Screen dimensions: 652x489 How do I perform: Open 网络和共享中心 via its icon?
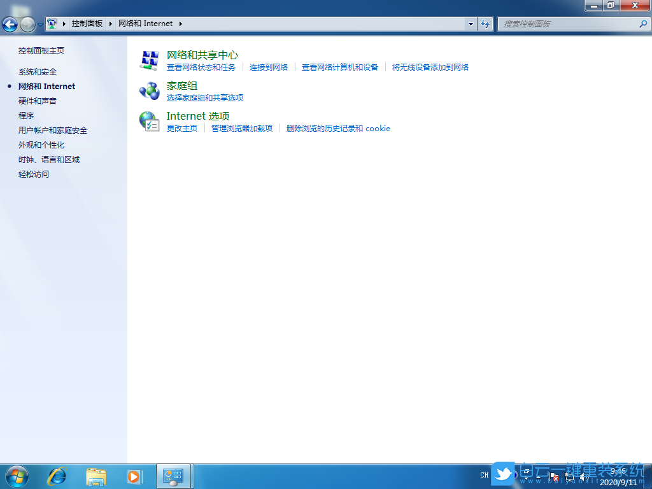(149, 60)
